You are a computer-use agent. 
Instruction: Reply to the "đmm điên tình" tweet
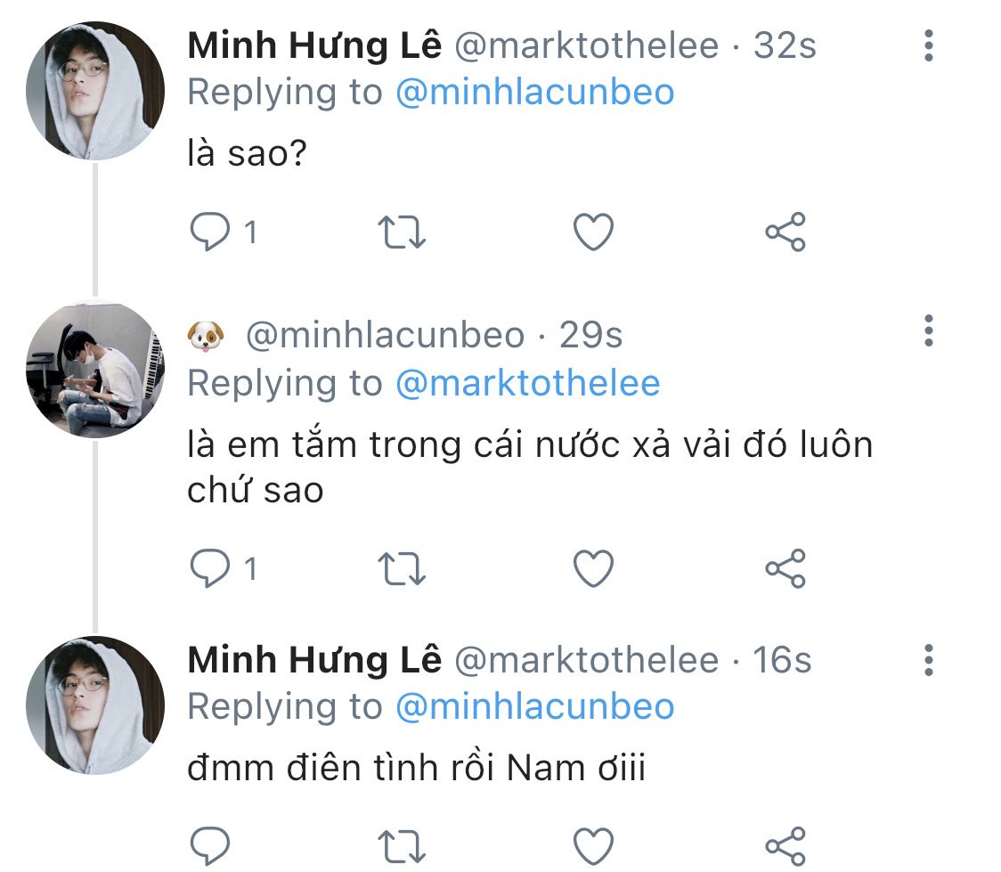(210, 844)
